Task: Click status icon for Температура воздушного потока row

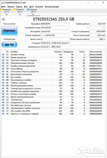Action: [x=3, y=88]
